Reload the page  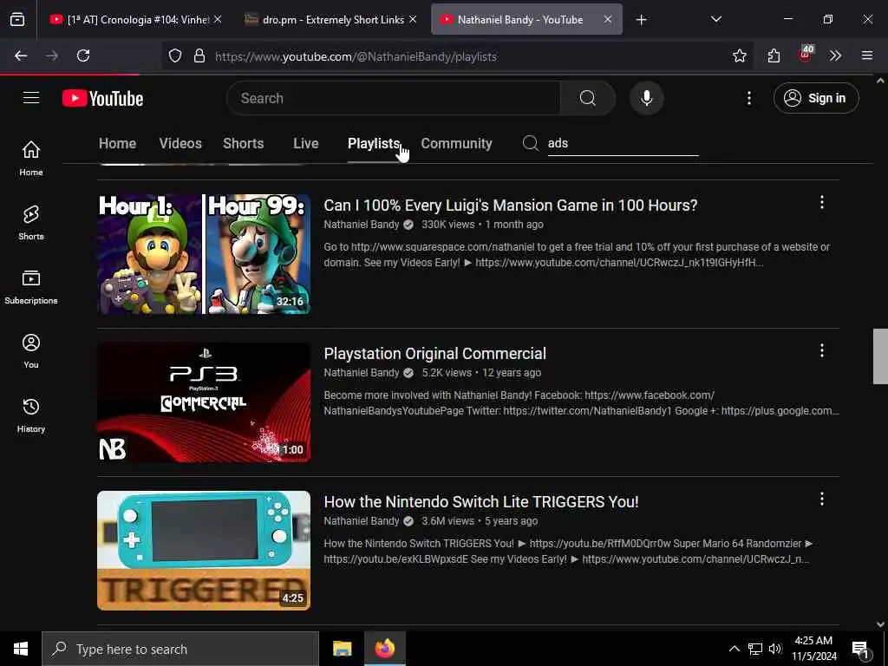click(83, 55)
